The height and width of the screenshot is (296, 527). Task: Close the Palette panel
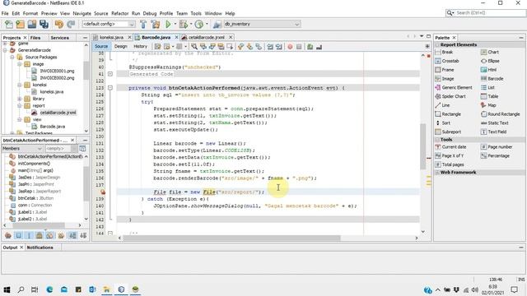point(454,38)
